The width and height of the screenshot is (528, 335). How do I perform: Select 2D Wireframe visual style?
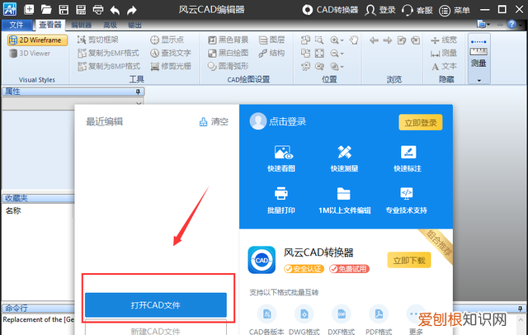pyautogui.click(x=37, y=40)
